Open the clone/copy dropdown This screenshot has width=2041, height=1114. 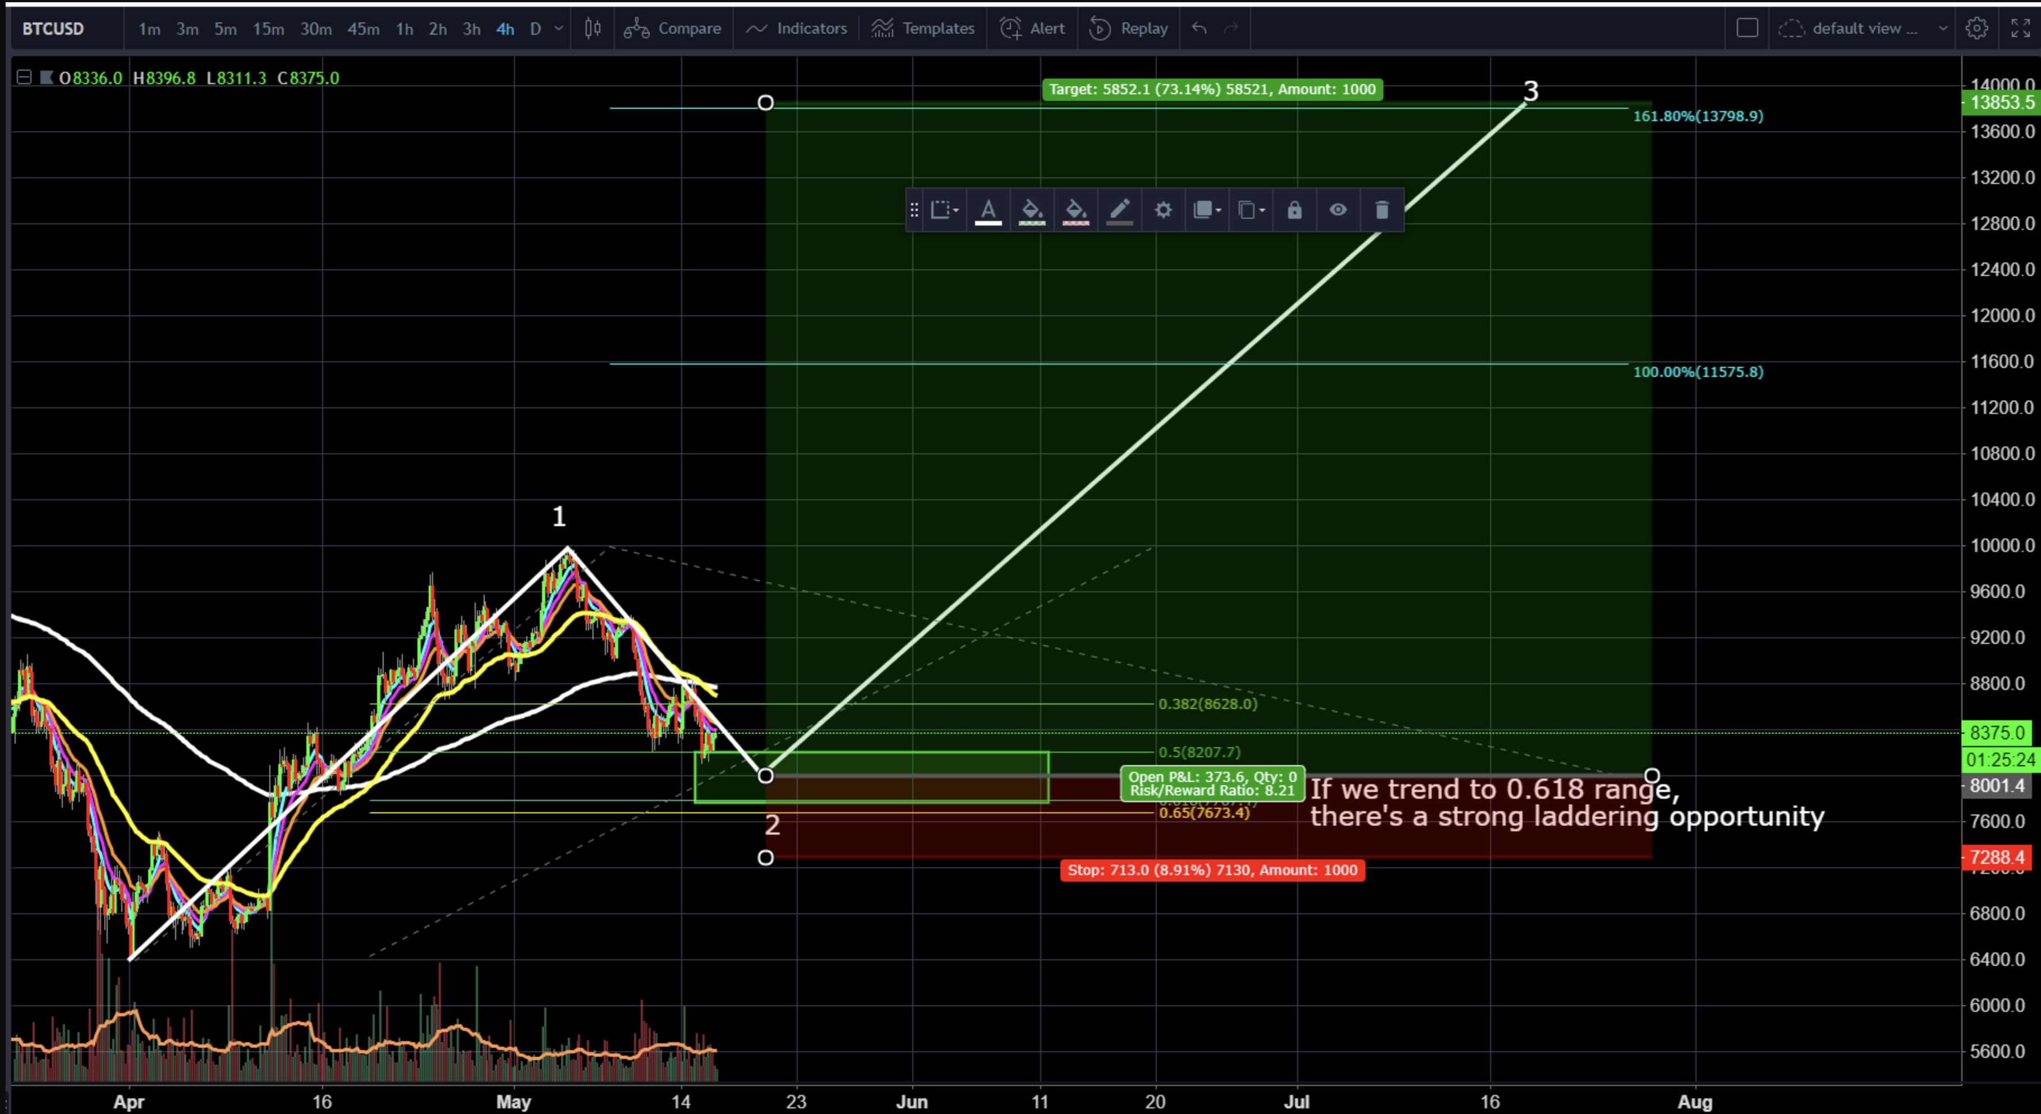tap(1251, 210)
